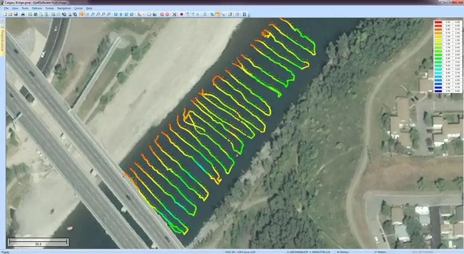Toggle the highlighted lock icon in toolbar
Image resolution: width=464 pixels, height=254 pixels.
(x=217, y=14)
